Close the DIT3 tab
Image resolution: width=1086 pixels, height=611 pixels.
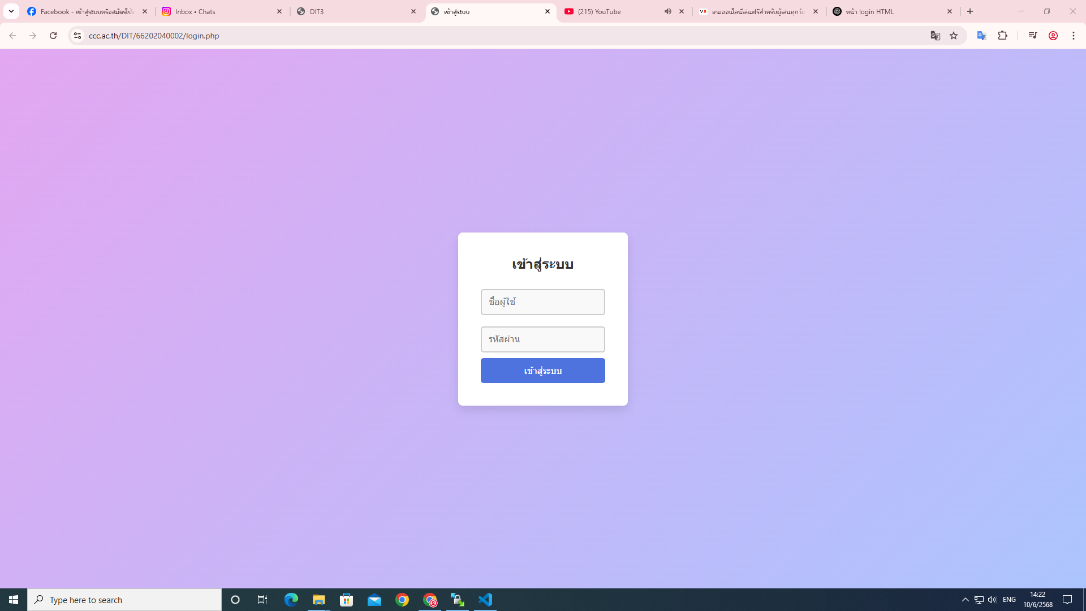pyautogui.click(x=413, y=11)
